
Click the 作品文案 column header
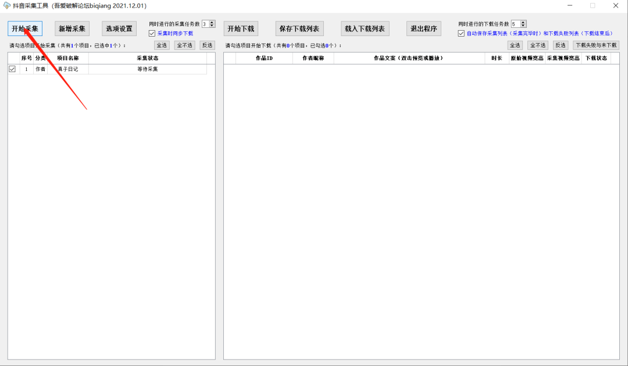point(409,58)
